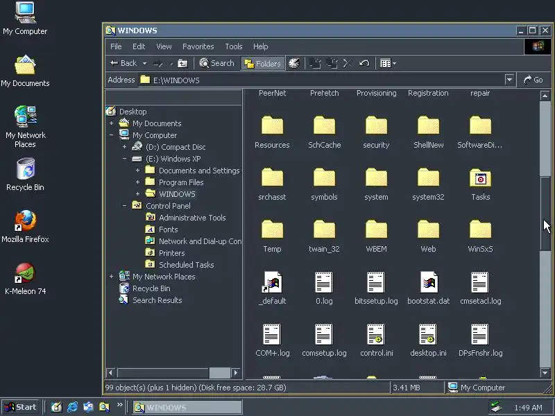This screenshot has height=416, width=555.
Task: Click the Start button
Action: click(x=21, y=407)
